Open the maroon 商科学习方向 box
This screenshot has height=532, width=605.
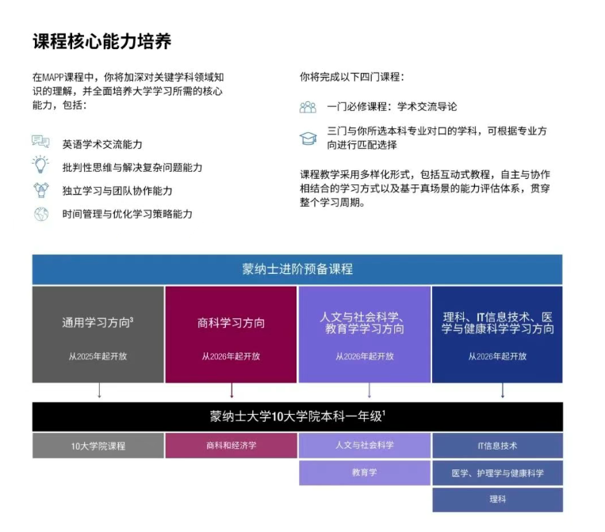coord(232,334)
